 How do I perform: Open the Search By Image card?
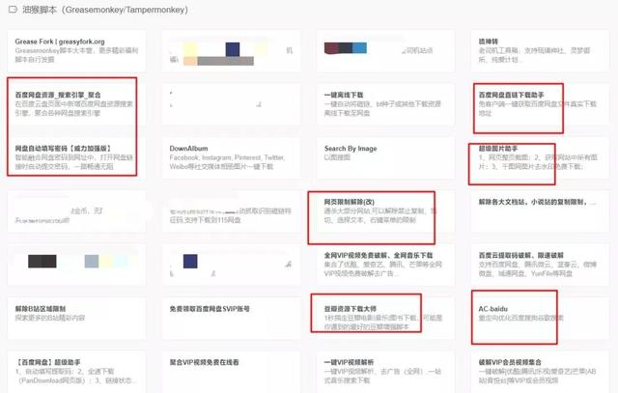pyautogui.click(x=385, y=157)
